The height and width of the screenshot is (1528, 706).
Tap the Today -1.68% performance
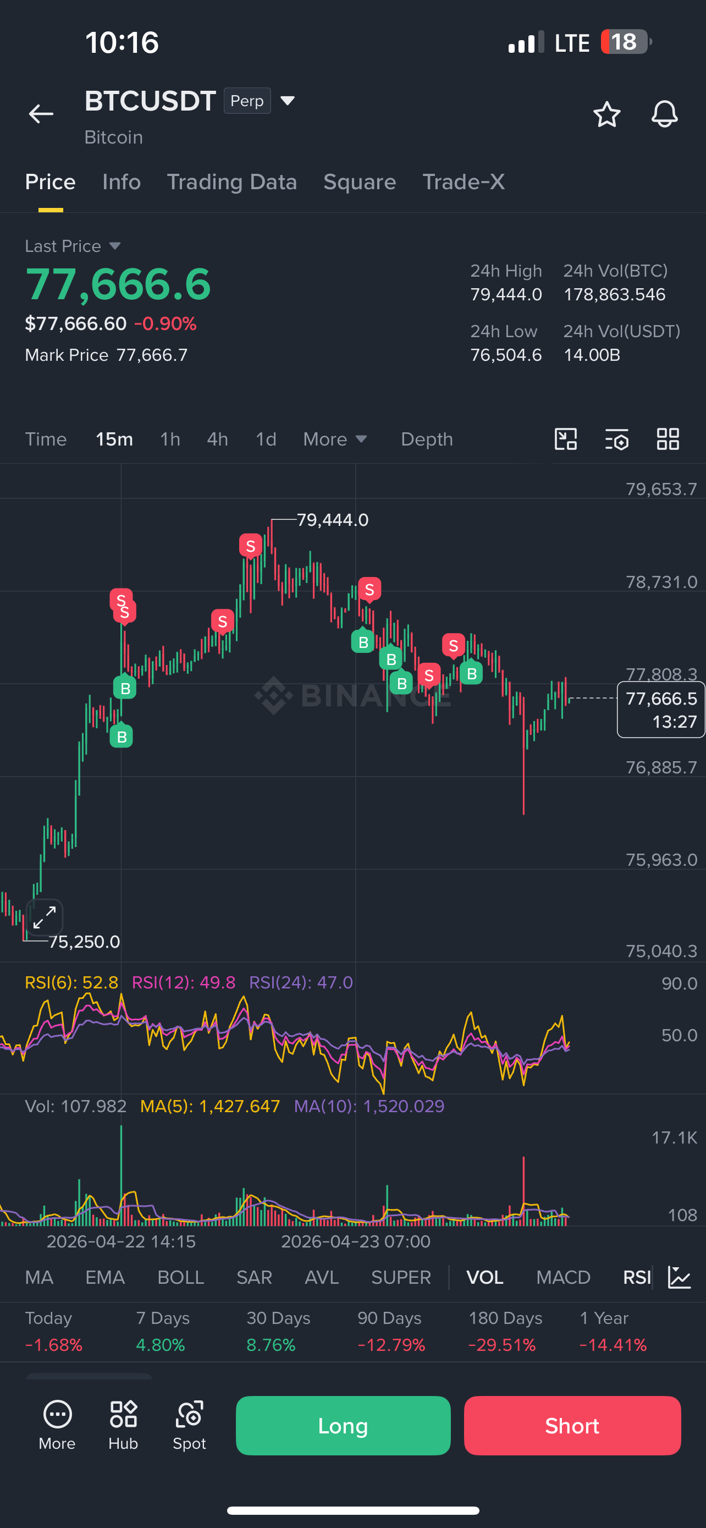(53, 1331)
